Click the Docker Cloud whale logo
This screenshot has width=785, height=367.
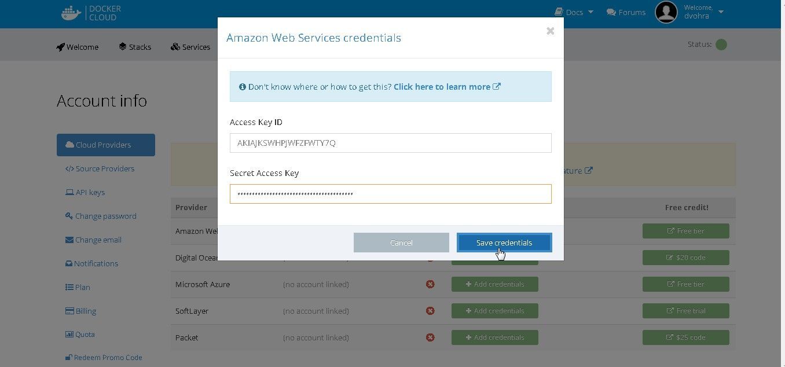pyautogui.click(x=71, y=13)
